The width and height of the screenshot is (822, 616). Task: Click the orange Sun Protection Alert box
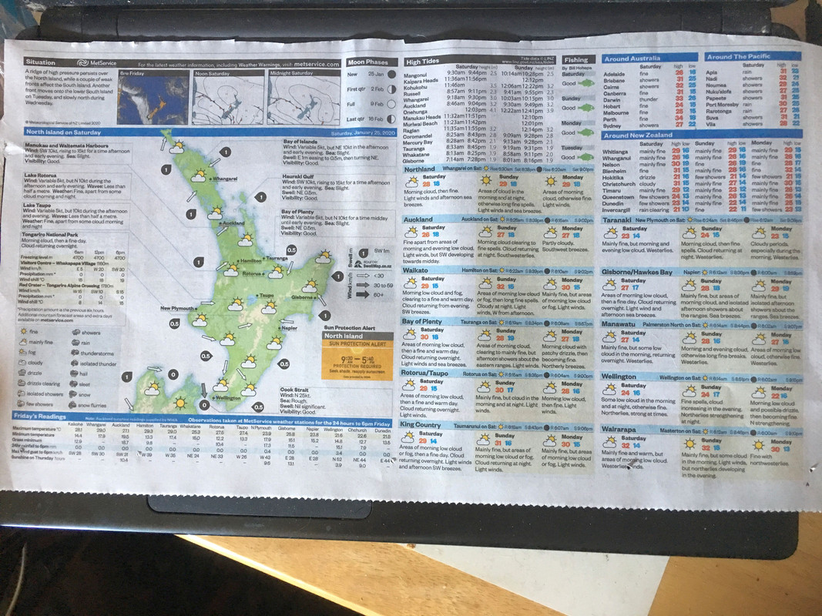(x=357, y=360)
